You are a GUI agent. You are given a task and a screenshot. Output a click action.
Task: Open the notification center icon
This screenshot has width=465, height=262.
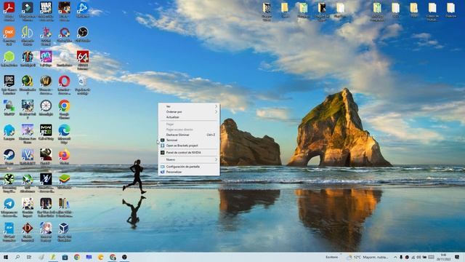[x=457, y=257]
